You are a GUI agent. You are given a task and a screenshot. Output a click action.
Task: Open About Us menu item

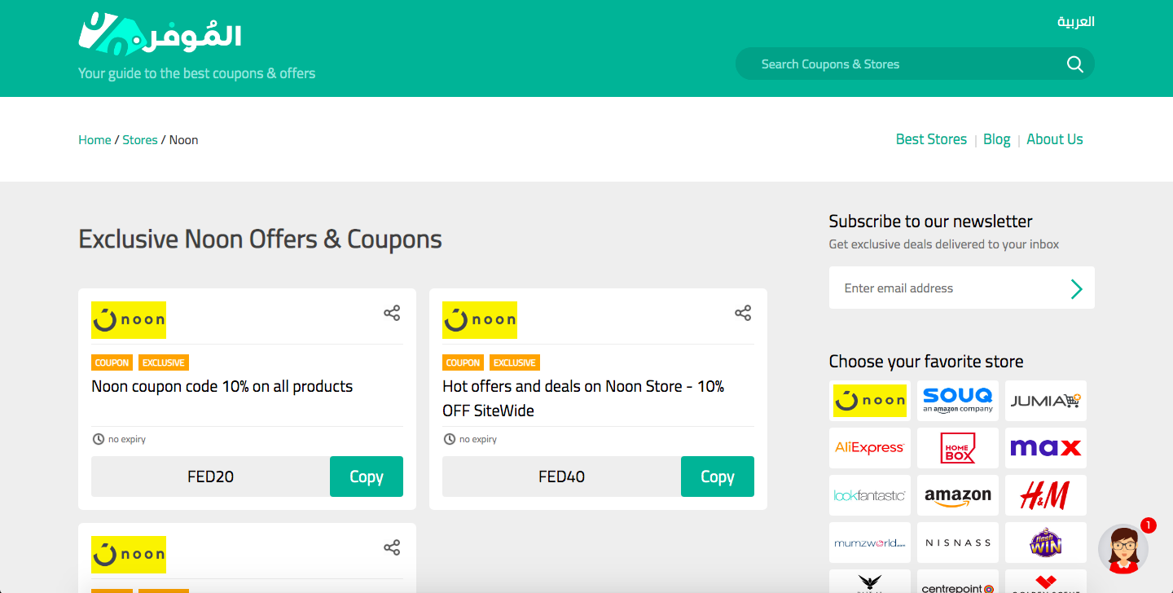pos(1055,139)
